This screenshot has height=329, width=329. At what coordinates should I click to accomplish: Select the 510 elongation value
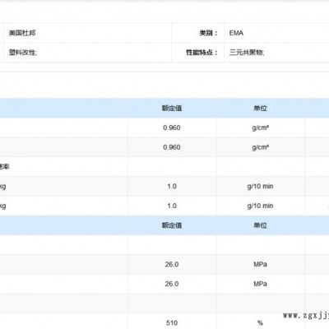tap(172, 322)
